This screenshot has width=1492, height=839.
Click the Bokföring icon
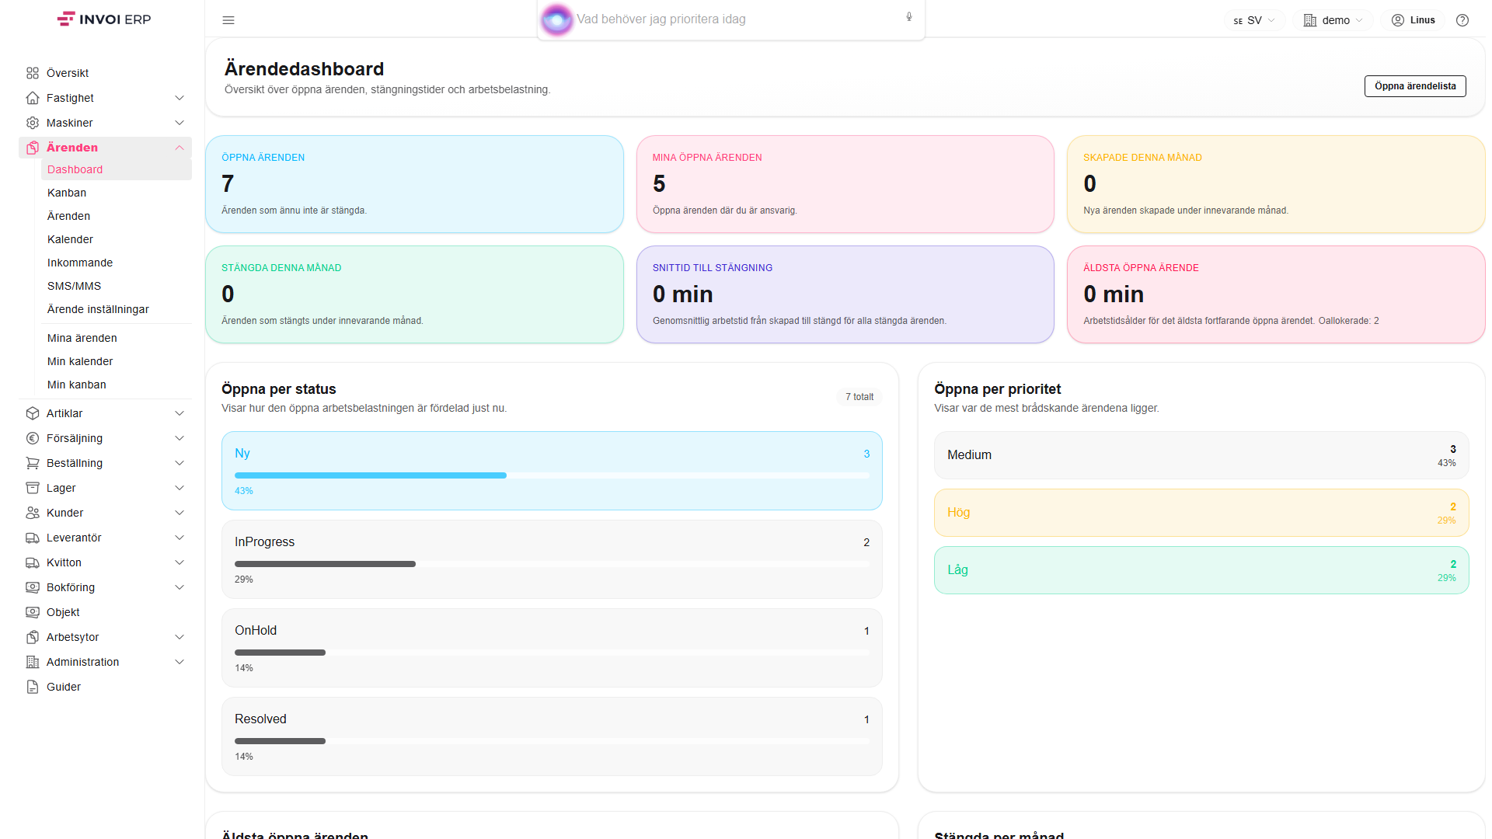click(33, 587)
